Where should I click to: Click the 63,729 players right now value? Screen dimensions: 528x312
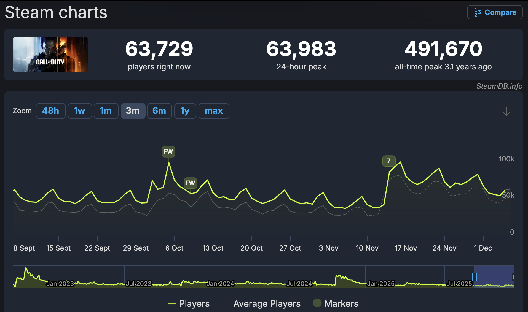(159, 49)
